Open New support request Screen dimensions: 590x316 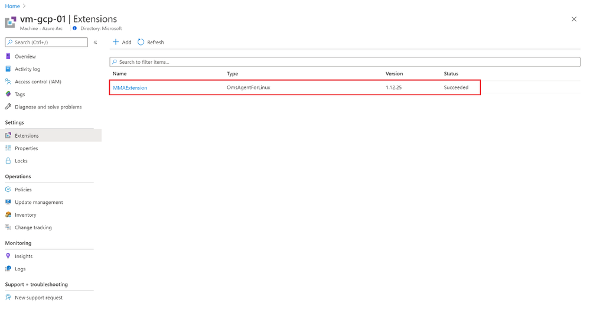click(x=39, y=298)
